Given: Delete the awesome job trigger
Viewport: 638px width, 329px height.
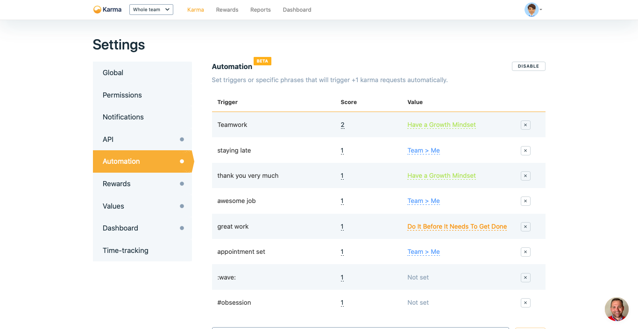Looking at the screenshot, I should click(x=525, y=201).
